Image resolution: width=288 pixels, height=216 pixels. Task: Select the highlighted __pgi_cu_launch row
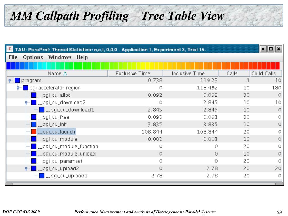coord(144,132)
